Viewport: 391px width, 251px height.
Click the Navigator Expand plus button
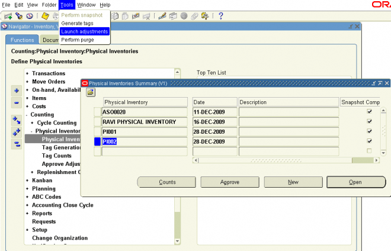(17, 91)
